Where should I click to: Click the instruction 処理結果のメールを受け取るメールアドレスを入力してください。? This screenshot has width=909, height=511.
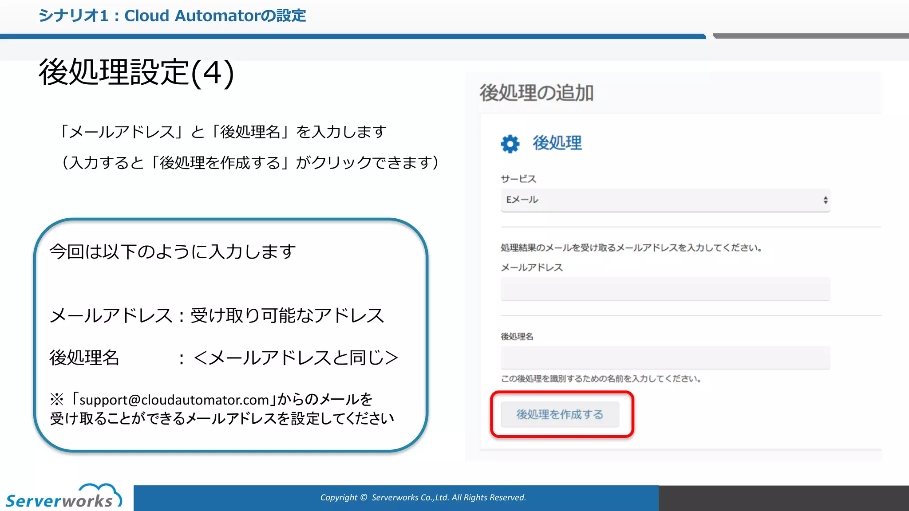point(632,248)
